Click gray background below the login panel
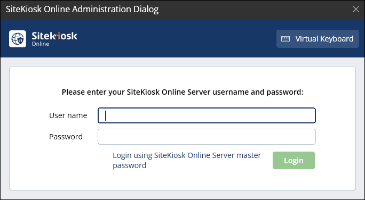 pyautogui.click(x=182, y=195)
